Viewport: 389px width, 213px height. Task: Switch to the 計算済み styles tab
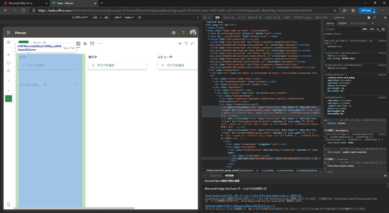tap(342, 23)
